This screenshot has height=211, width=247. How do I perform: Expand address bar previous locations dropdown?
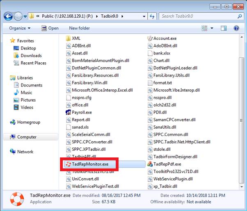[x=144, y=16]
